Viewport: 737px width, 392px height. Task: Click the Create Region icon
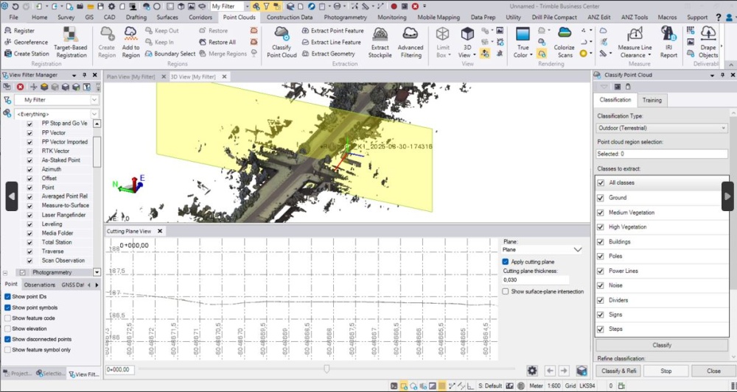[107, 35]
